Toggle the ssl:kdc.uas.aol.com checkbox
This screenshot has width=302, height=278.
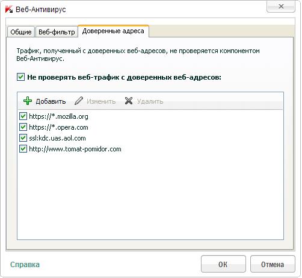point(23,138)
